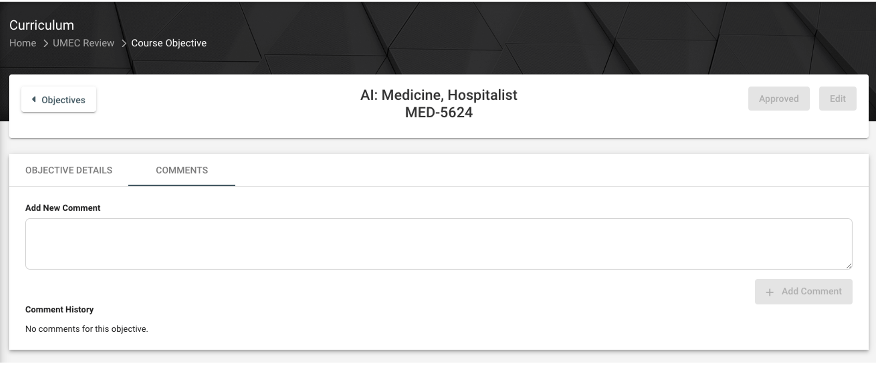Click the No comments for this objective text
Viewport: 876px width, 365px height.
click(x=87, y=329)
